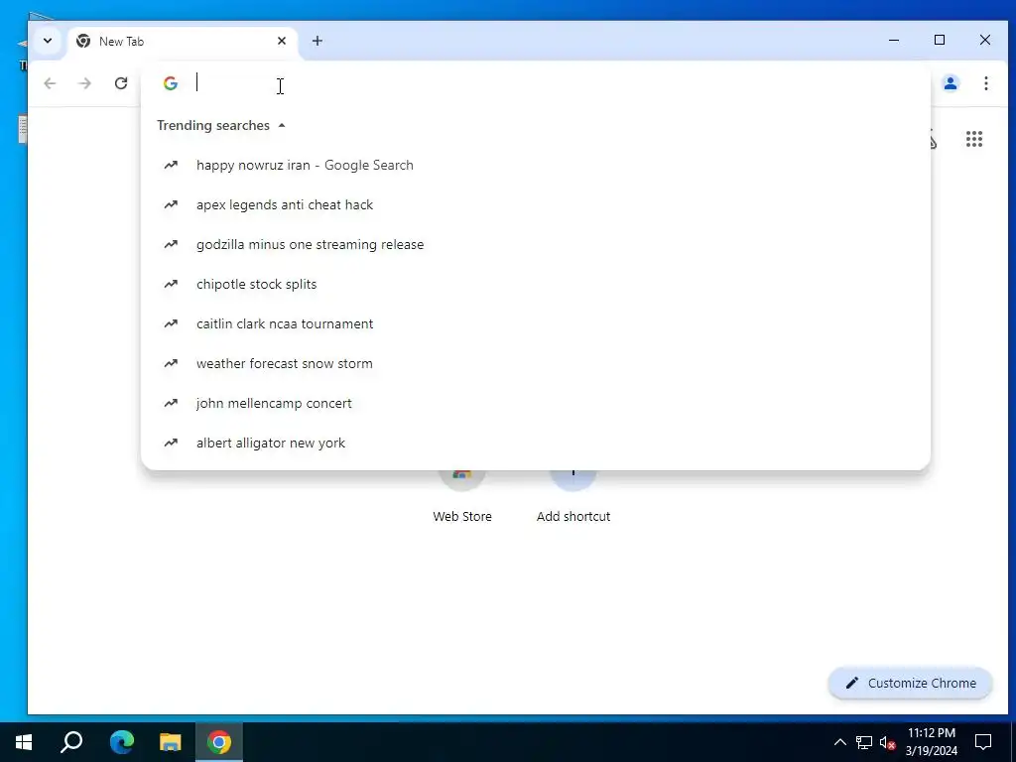
Task: Click the Google logo in address bar
Action: (171, 83)
